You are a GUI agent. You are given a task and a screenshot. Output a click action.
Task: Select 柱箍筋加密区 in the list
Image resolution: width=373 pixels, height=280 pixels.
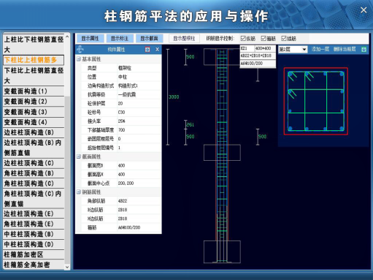[x=34, y=254]
